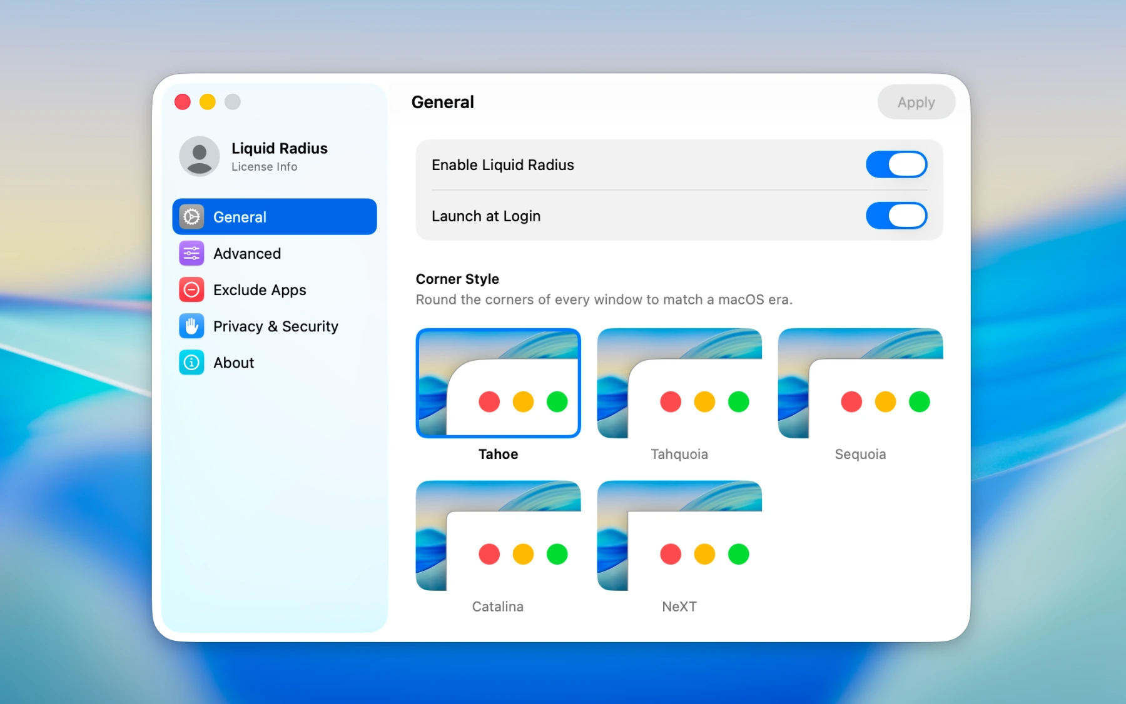
Task: Click the Exclude Apps red minus icon
Action: coord(191,289)
